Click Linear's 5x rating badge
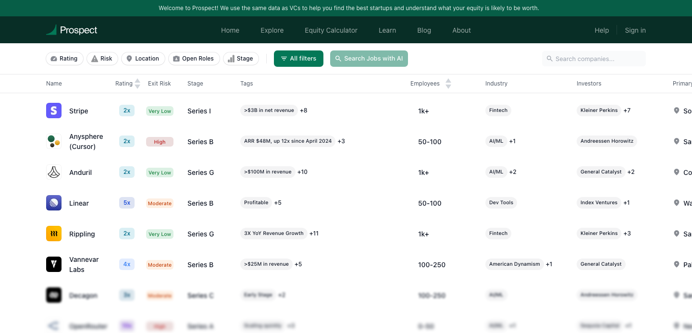Screen dimensions: 692x333 point(127,203)
